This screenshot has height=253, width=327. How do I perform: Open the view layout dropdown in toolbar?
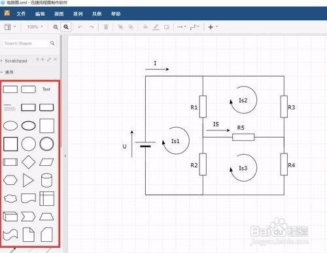coord(10,27)
